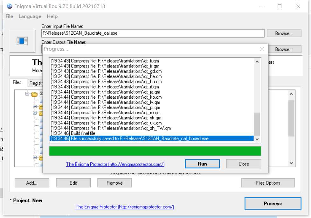The width and height of the screenshot is (311, 218).
Task: Select log line for qt_sk.qm
Action: [x=152, y=118]
